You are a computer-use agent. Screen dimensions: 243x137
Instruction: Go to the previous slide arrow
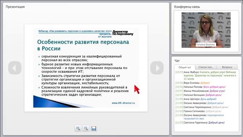15,68
